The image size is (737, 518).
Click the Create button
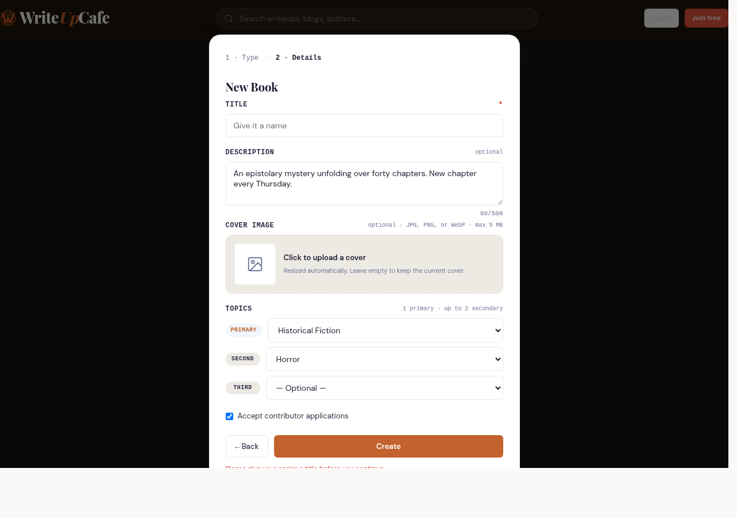(x=389, y=446)
